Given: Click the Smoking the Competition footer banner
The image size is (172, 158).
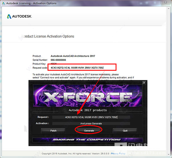Looking at the screenshot, I should (x=88, y=140).
